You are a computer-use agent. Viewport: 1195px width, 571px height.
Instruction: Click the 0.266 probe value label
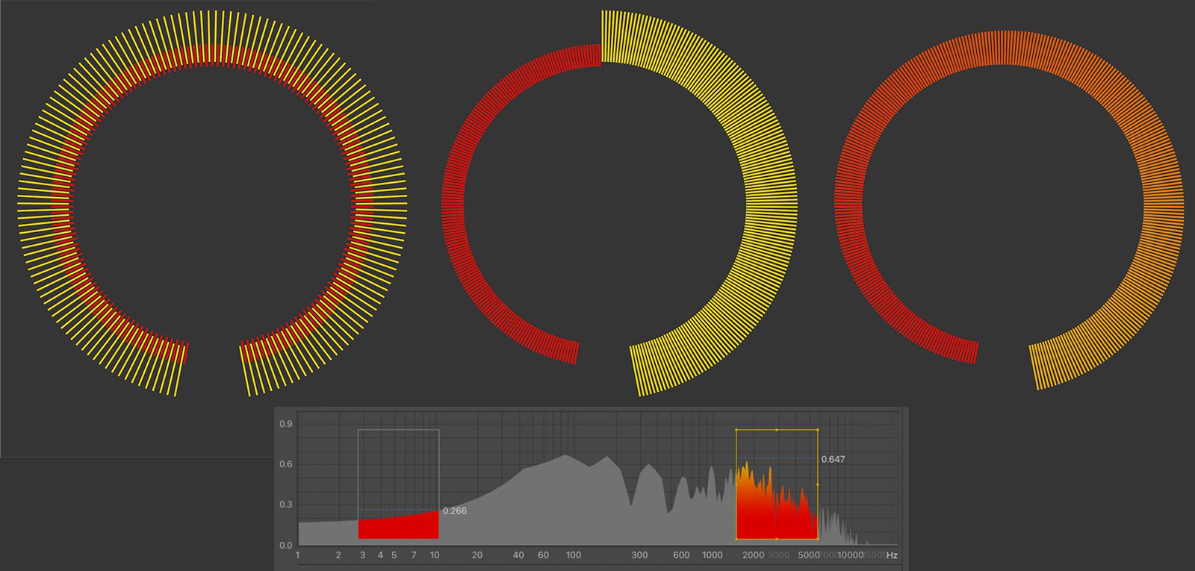pyautogui.click(x=454, y=511)
